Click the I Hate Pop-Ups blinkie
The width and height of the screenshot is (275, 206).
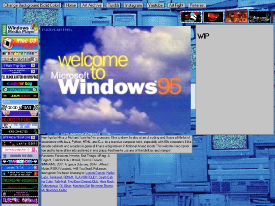tap(20, 66)
